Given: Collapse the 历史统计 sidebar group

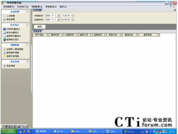Looking at the screenshot, I should coord(27,25).
